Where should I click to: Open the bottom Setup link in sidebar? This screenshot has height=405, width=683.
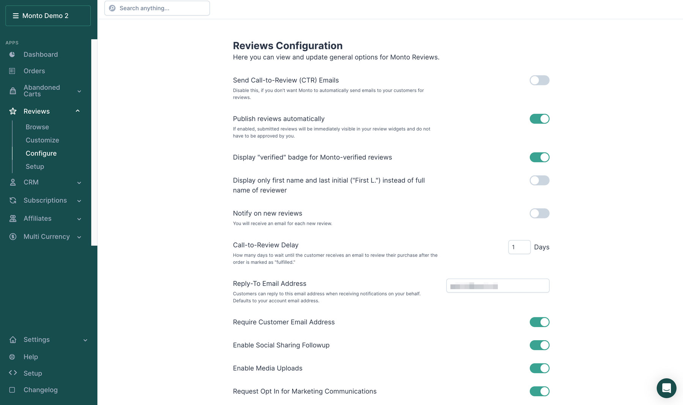pyautogui.click(x=33, y=373)
